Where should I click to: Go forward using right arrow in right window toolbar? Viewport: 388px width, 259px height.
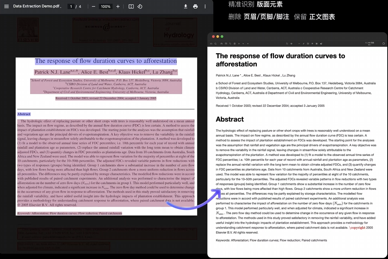(248, 43)
